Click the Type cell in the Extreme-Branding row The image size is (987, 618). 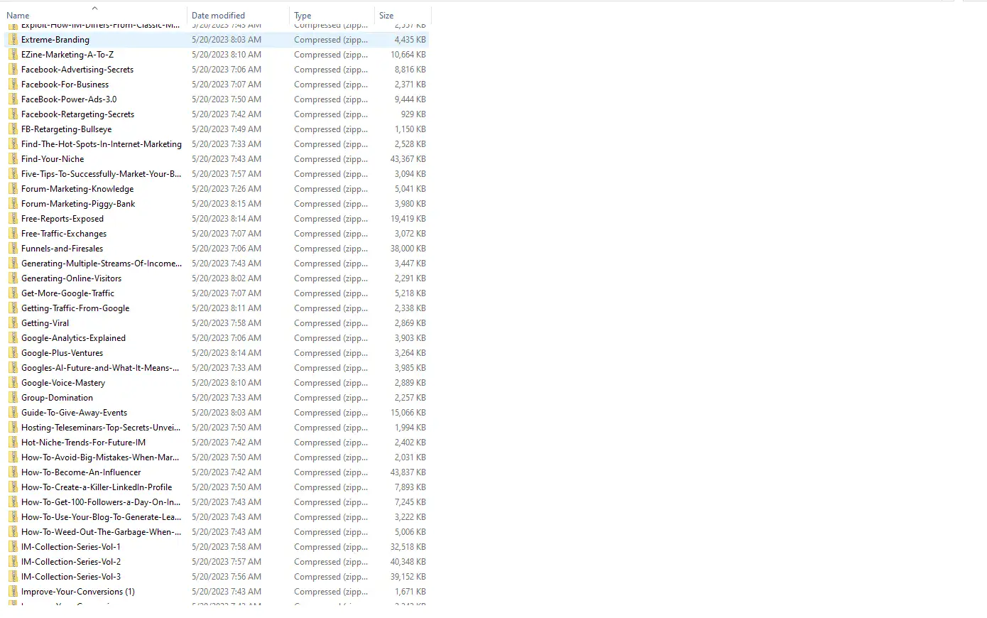331,40
